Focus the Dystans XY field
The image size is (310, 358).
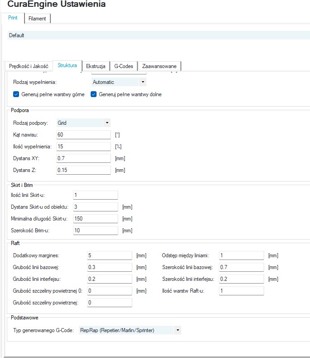coord(83,158)
